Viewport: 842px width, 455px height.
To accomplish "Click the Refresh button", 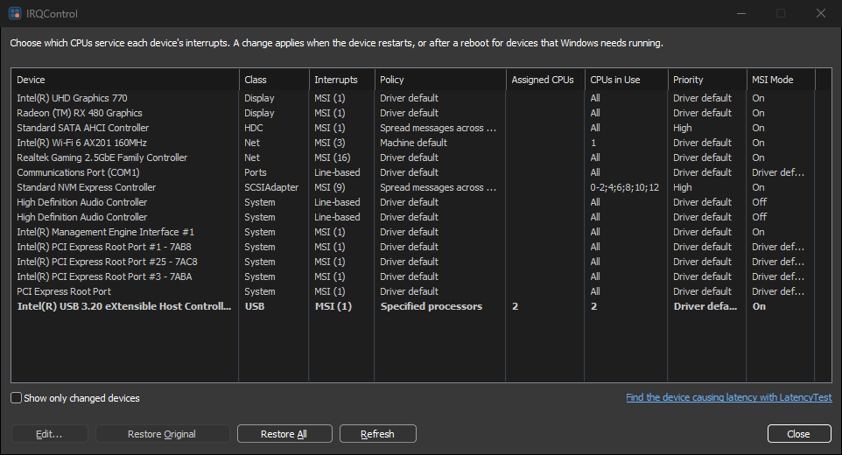I will [377, 433].
